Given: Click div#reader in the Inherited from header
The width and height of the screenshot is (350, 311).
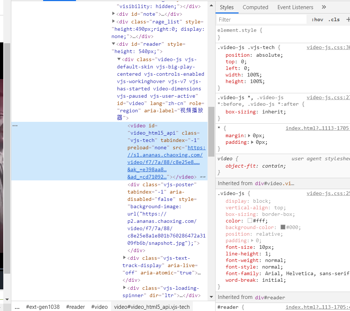Looking at the screenshot, I should (270, 297).
